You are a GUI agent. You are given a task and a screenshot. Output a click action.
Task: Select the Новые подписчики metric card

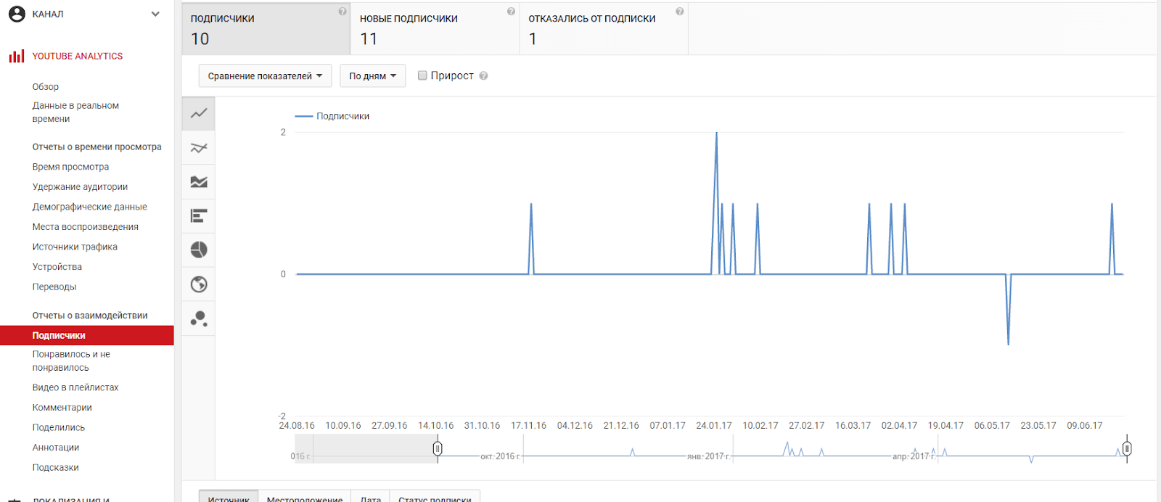pyautogui.click(x=435, y=29)
